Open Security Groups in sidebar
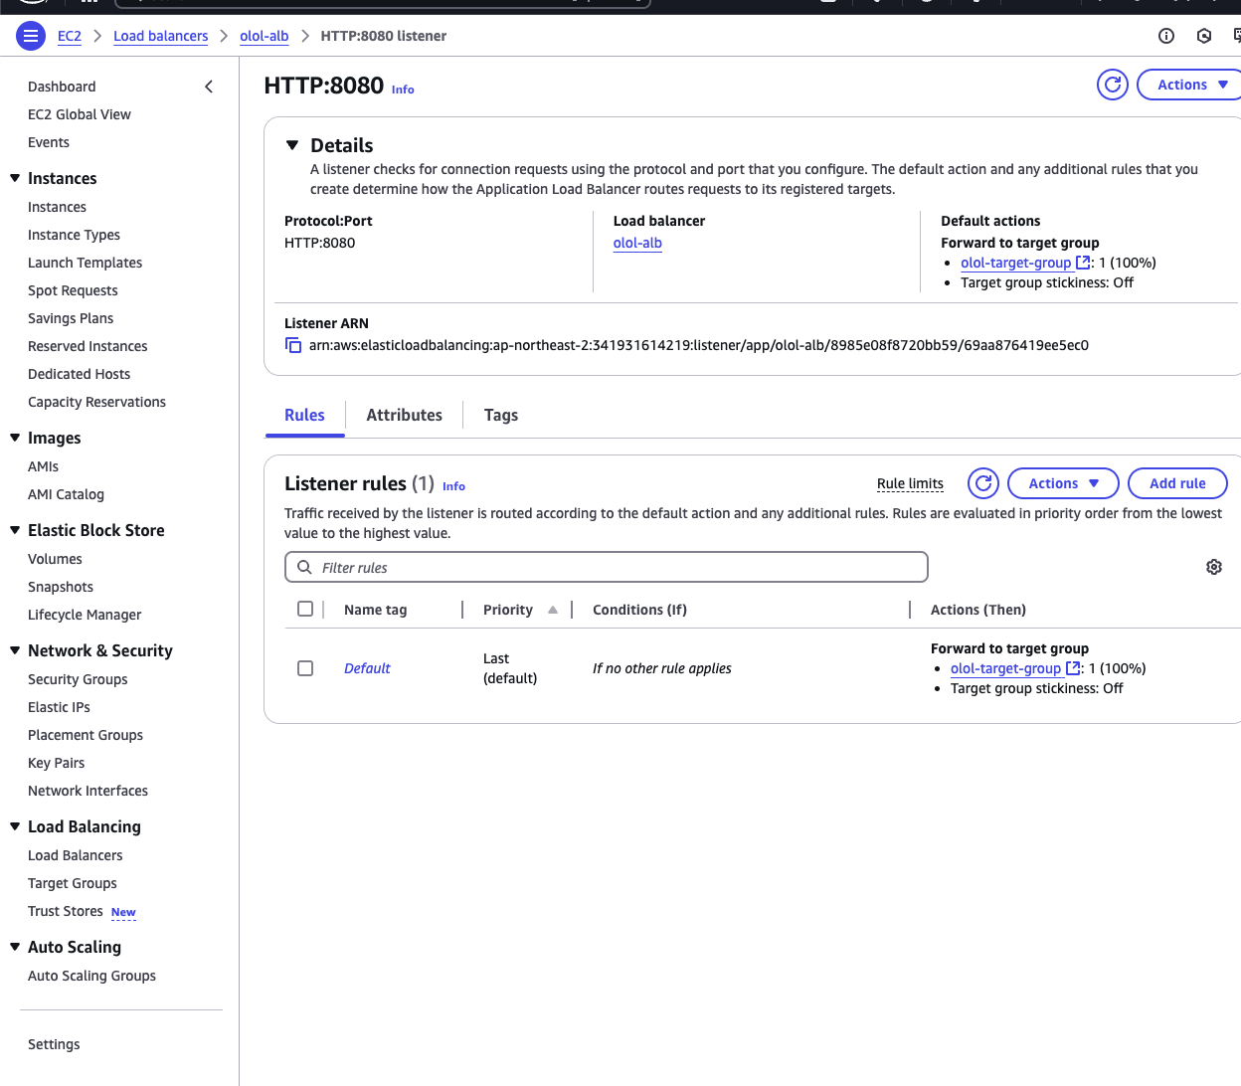This screenshot has height=1086, width=1241. tap(78, 679)
